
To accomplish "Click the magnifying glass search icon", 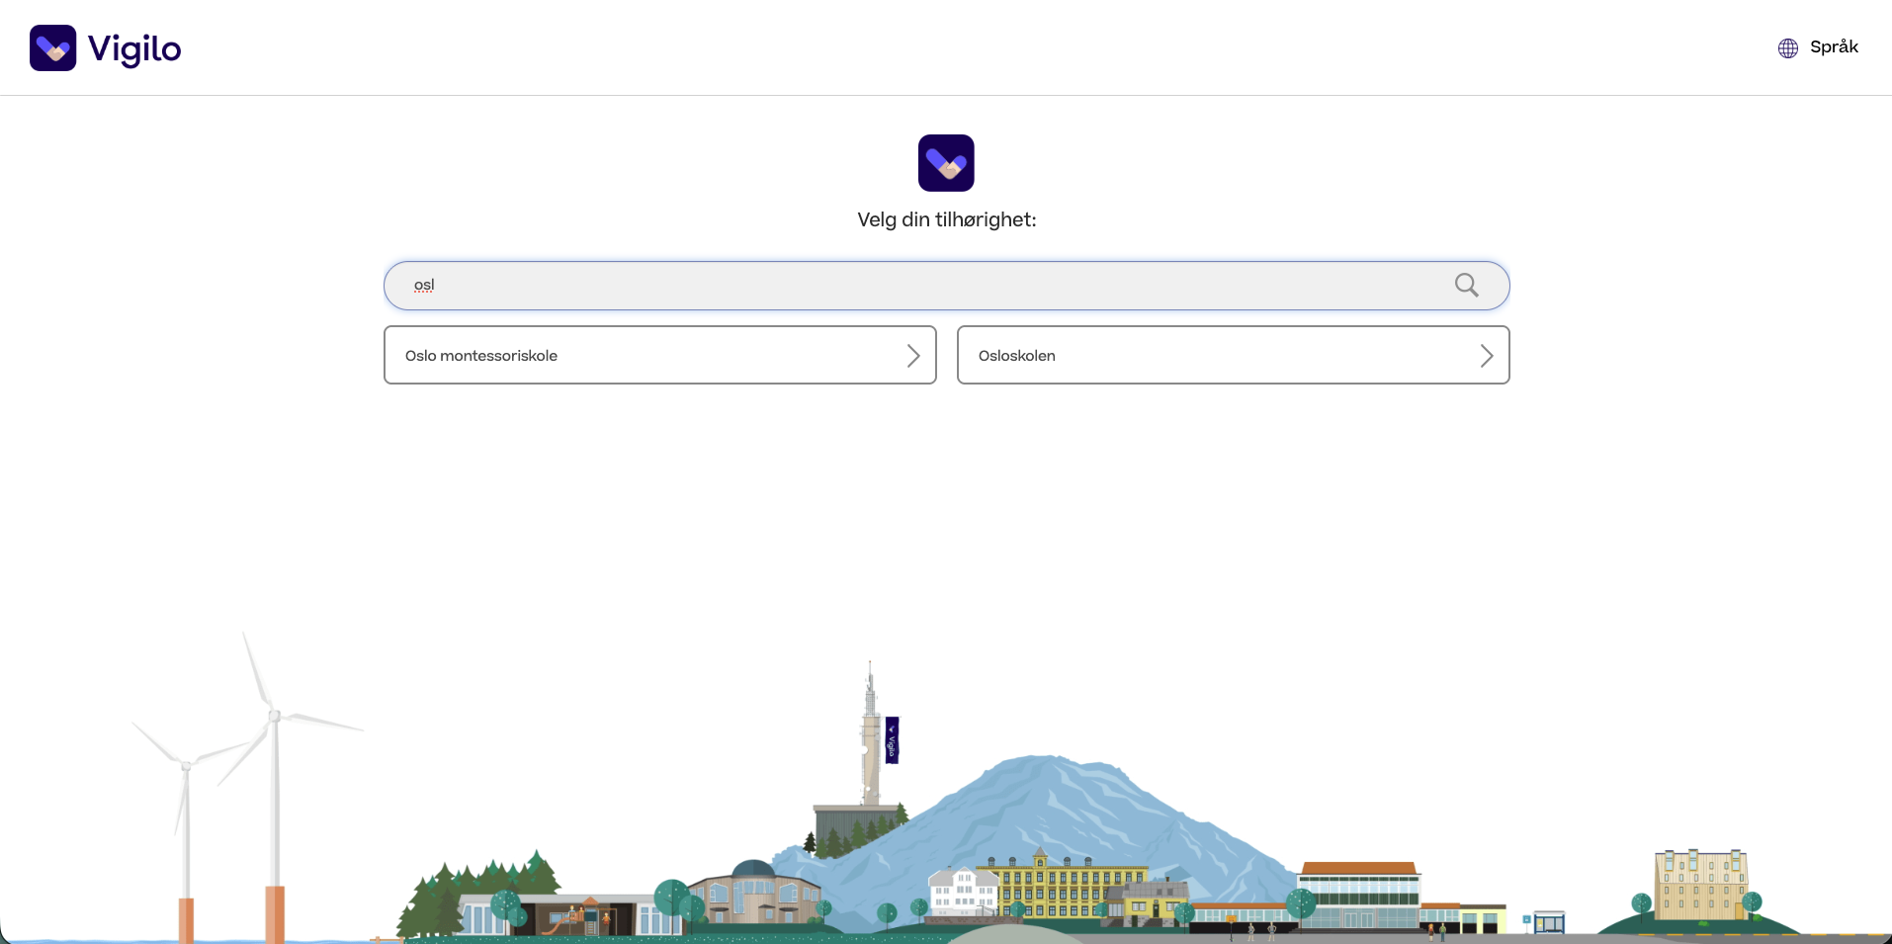I will (1467, 286).
